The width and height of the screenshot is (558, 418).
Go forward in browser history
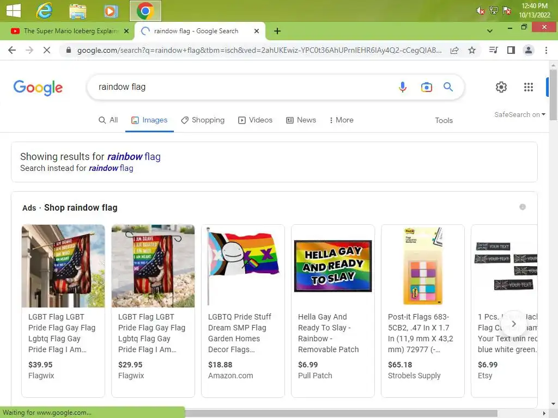(x=29, y=50)
